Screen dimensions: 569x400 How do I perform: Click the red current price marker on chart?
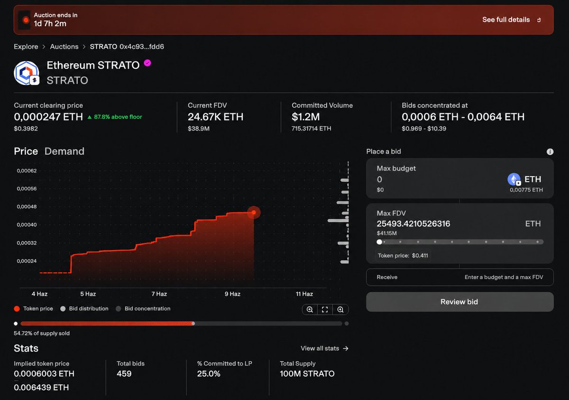tap(254, 212)
